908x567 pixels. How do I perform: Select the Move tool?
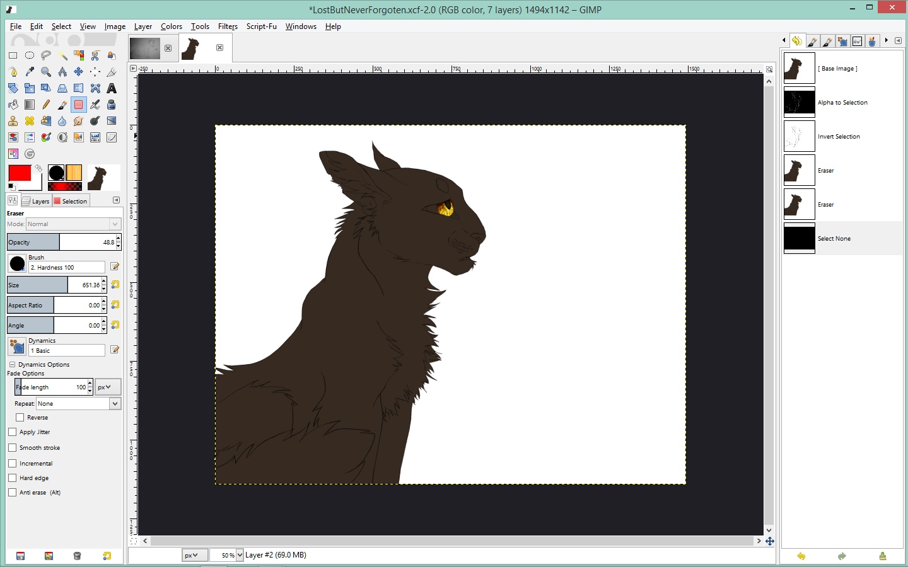pos(79,72)
